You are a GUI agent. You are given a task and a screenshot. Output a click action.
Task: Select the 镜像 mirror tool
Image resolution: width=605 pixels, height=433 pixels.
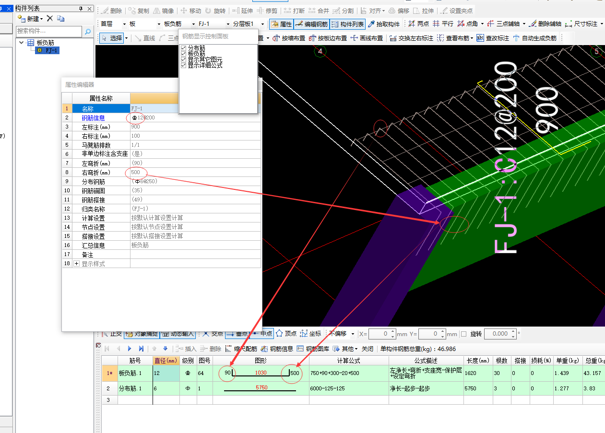tap(163, 11)
